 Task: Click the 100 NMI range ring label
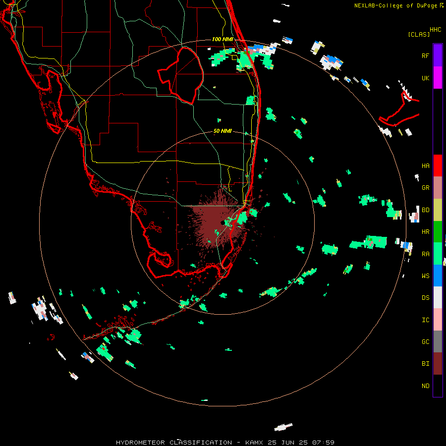click(223, 39)
